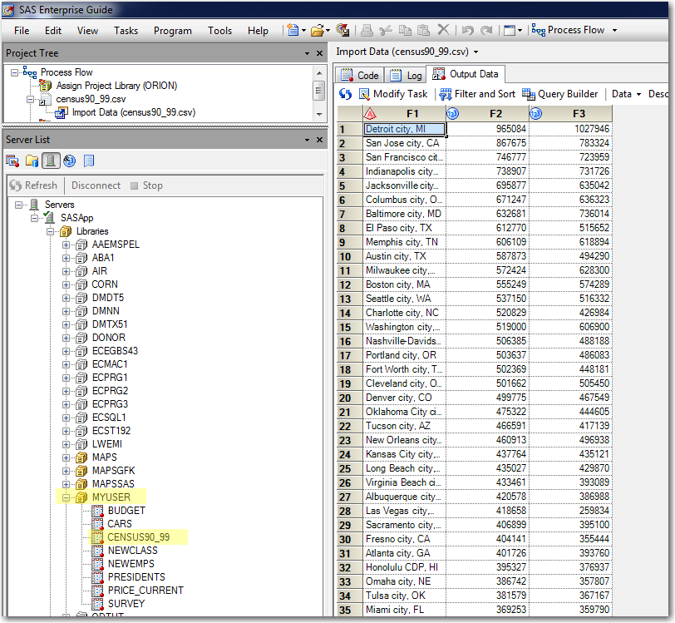Click the globe icon in Server List toolbar
Screen dimensions: 675x623
tap(69, 161)
